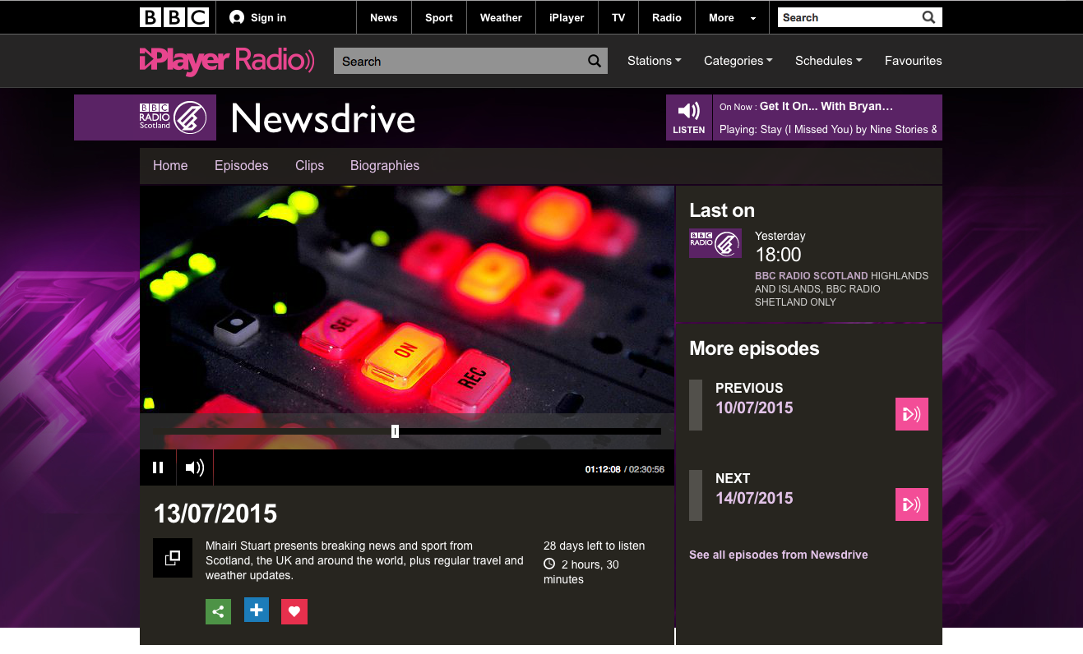Expand the Stations dropdown
The height and width of the screenshot is (654, 1083).
tap(655, 61)
